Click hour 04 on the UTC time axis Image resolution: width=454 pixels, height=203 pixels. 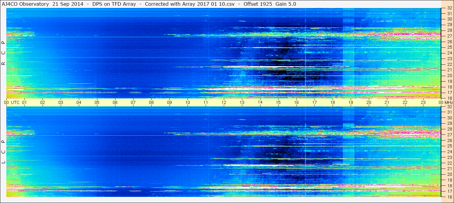(x=79, y=102)
